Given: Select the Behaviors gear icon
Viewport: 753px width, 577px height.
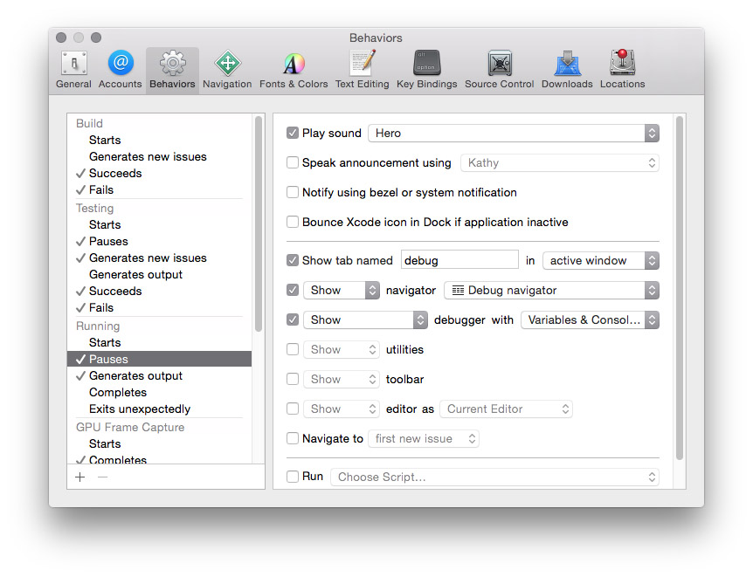Looking at the screenshot, I should [172, 63].
